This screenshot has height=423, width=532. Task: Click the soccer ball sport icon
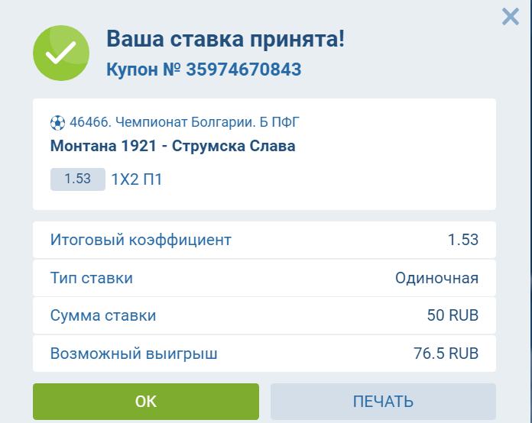click(57, 122)
